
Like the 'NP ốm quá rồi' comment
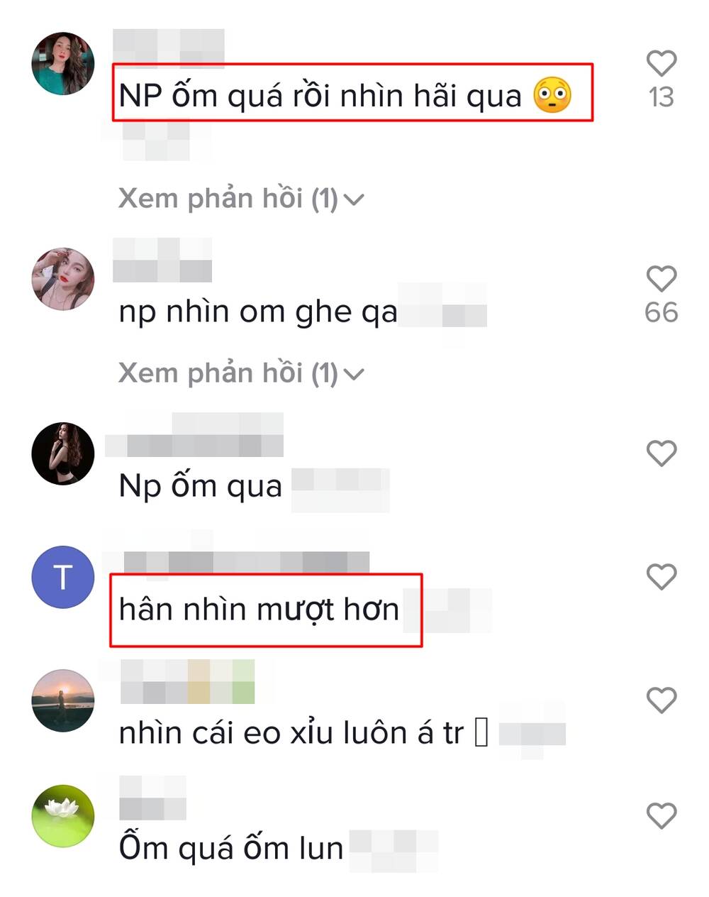661,64
